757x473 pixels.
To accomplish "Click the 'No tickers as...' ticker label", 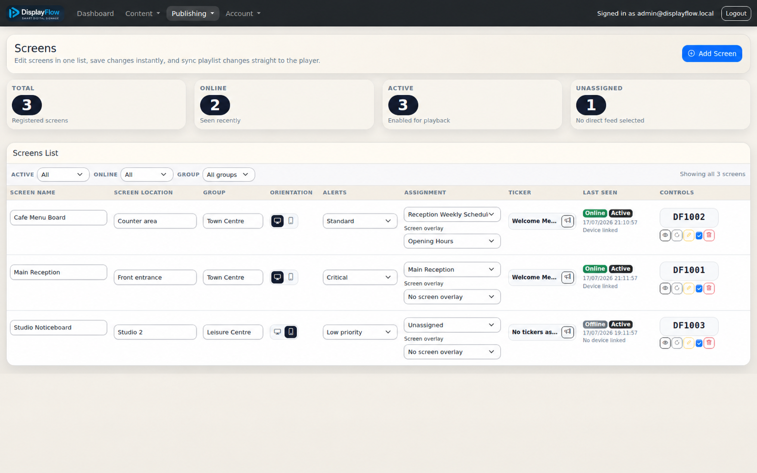I will click(535, 332).
